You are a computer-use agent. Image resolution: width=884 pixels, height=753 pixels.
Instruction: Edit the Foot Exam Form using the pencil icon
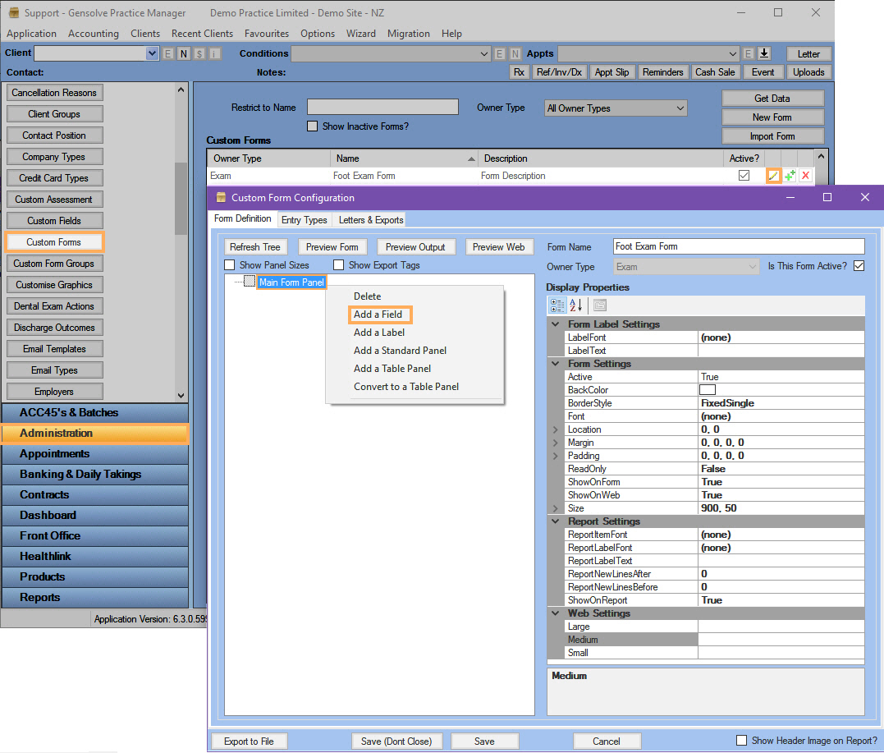(772, 175)
